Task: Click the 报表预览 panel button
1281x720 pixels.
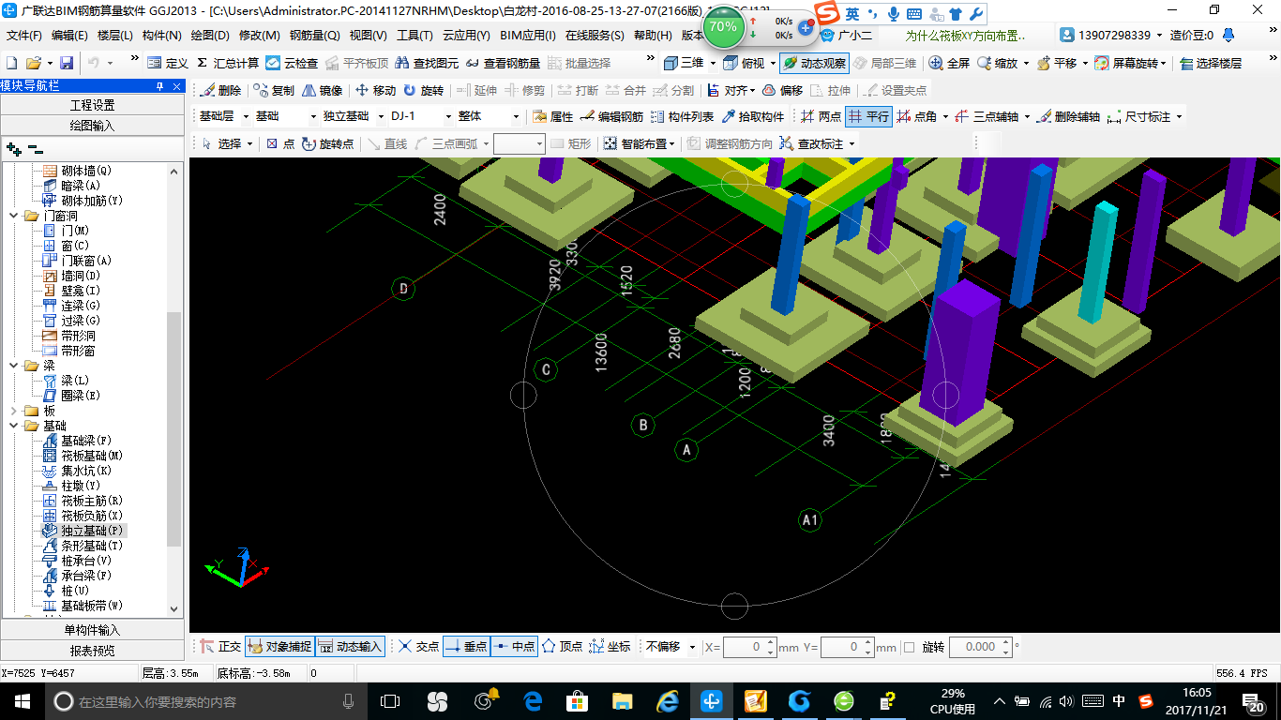Action: point(93,651)
